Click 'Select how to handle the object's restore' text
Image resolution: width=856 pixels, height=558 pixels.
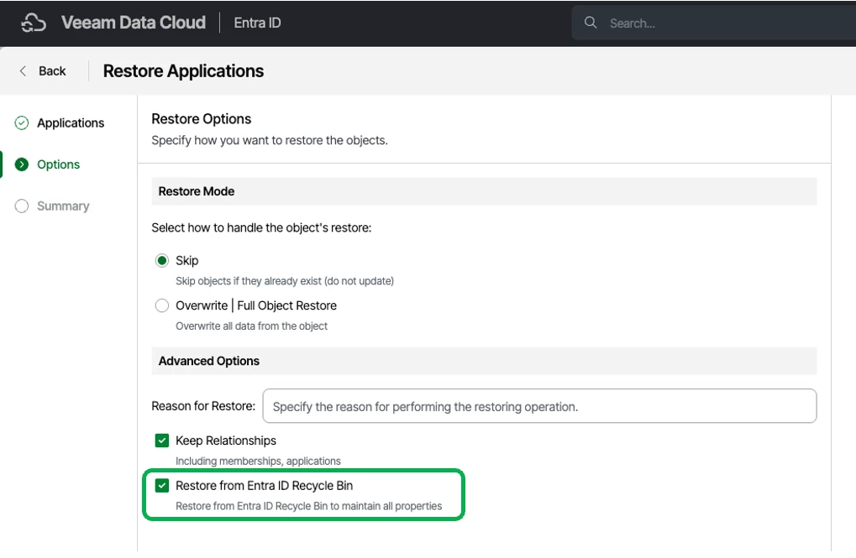point(261,228)
